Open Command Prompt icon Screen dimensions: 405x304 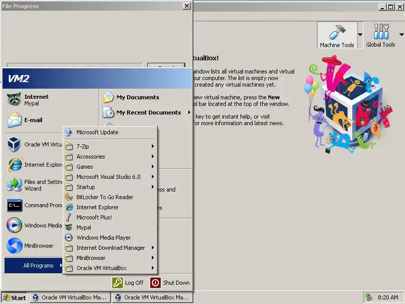point(15,205)
